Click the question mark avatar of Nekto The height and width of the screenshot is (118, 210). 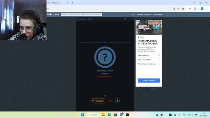(x=105, y=57)
